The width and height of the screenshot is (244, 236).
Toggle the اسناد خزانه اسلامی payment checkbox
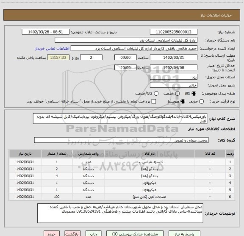coord(154,102)
